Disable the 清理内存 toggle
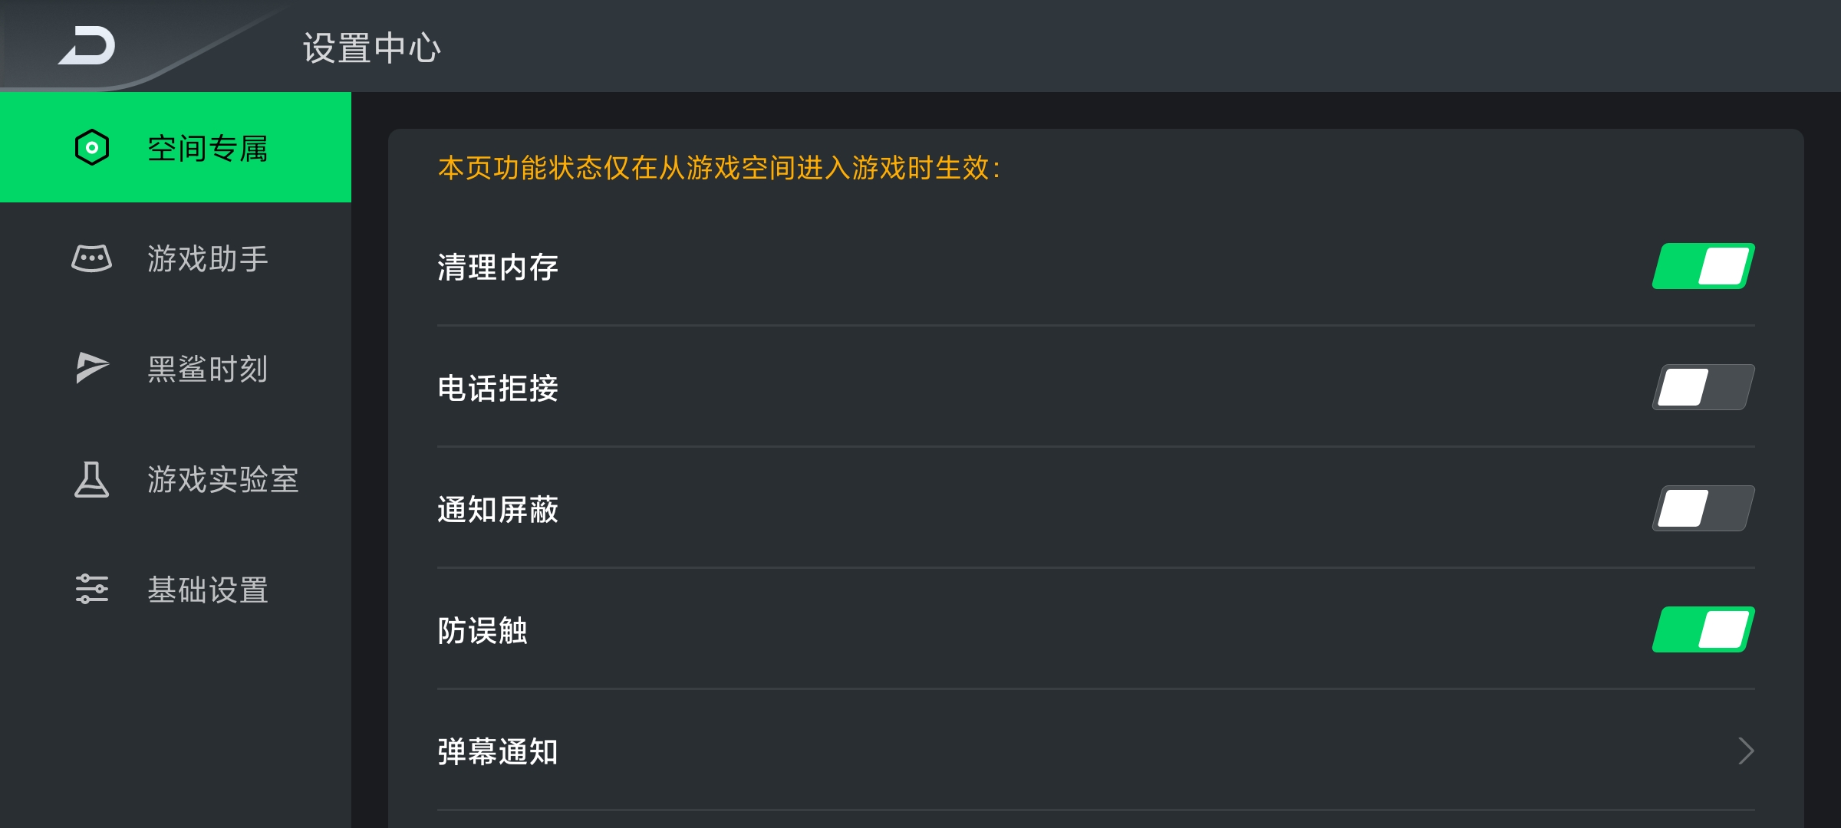Screen dimensions: 1841x828 pyautogui.click(x=1704, y=266)
